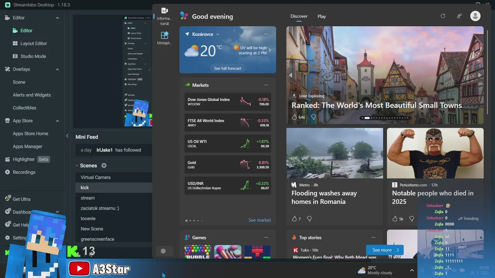Screen dimensions: 495x278
Task: Open Notable people who died headline
Action: 433,197
